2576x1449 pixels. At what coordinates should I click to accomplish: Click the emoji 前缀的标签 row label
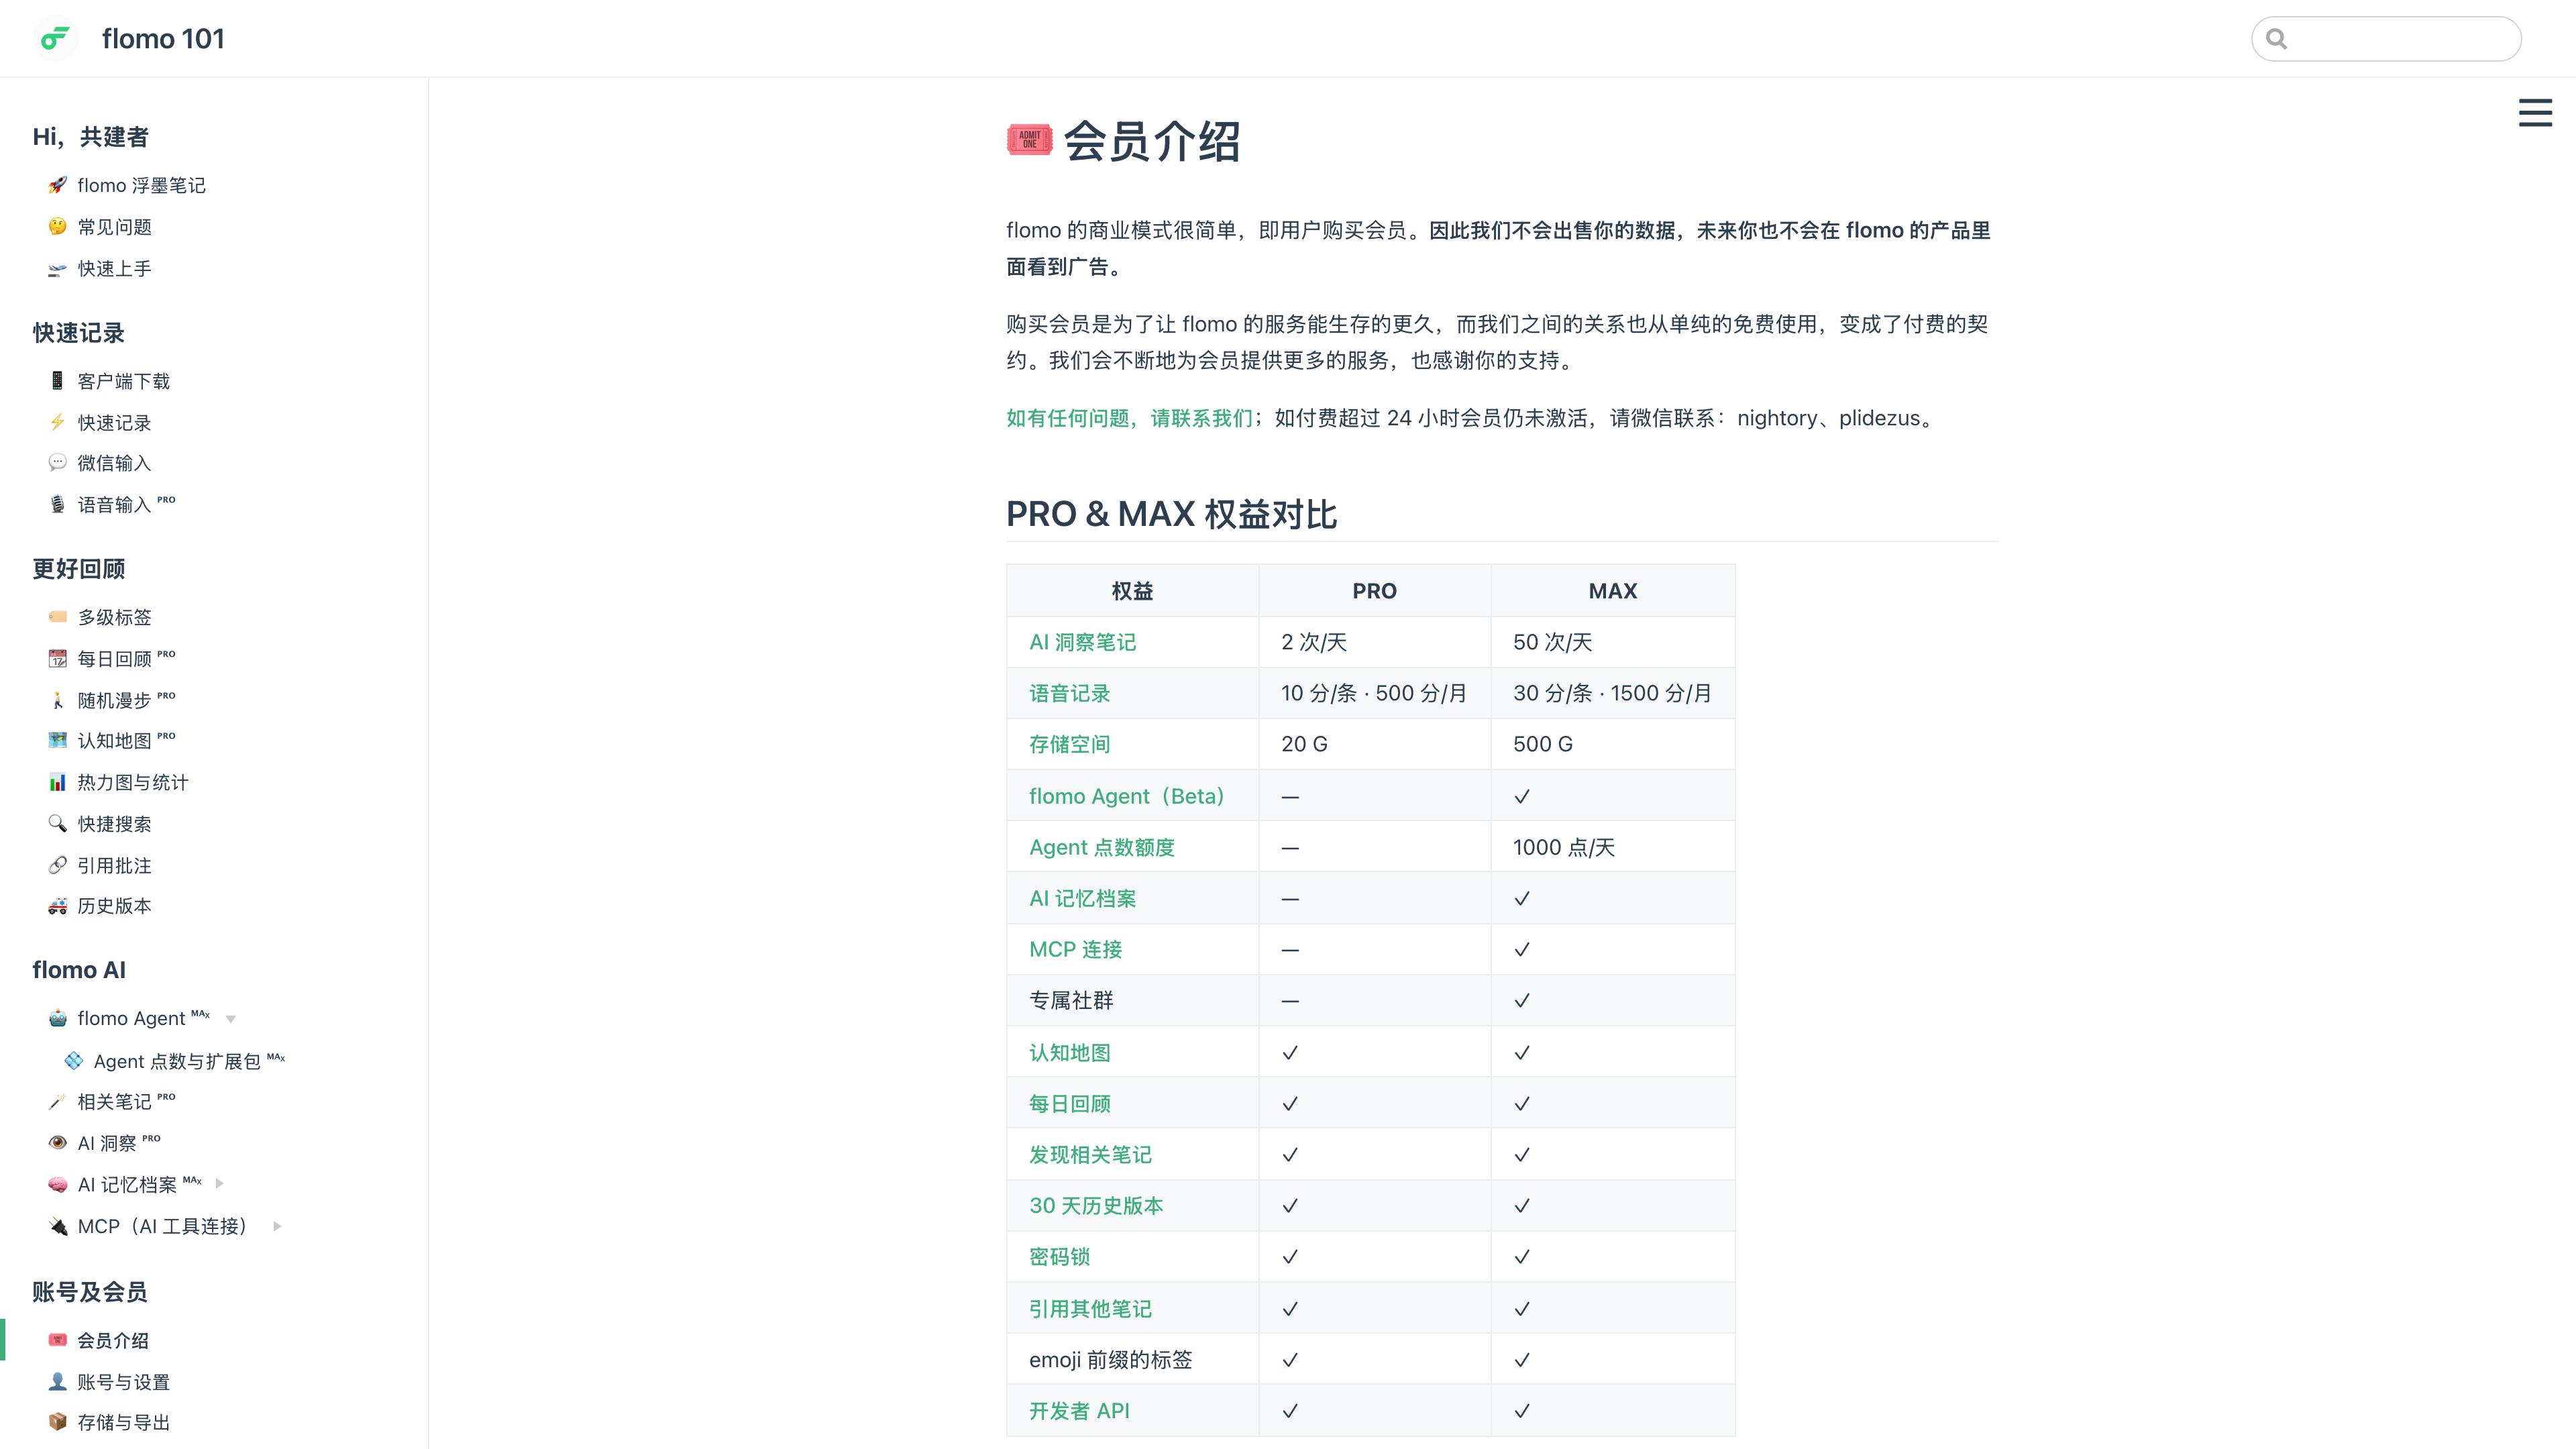(1111, 1360)
